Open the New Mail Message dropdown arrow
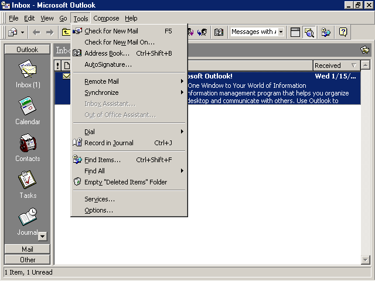This screenshot has height=281, width=375. 22,32
